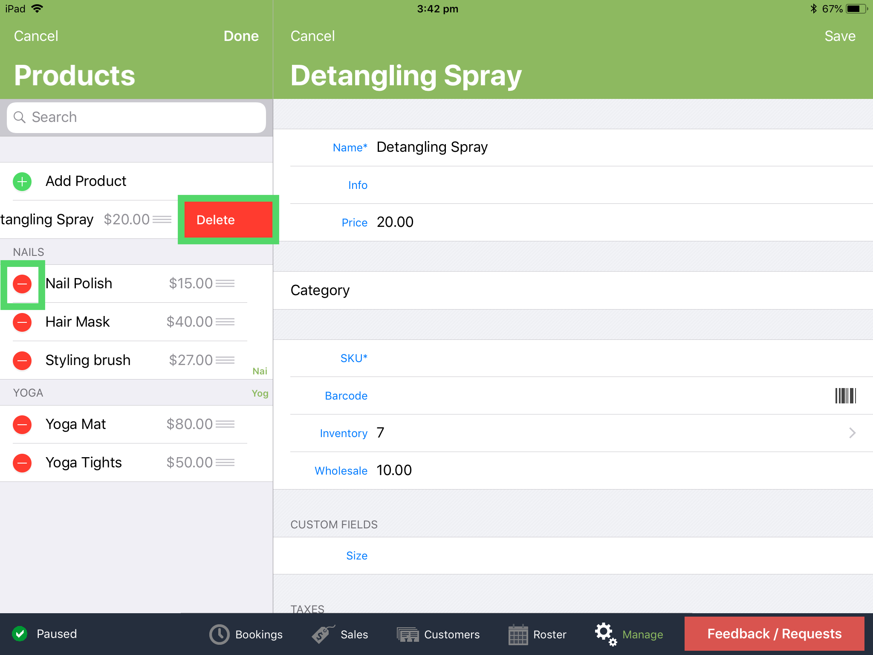Select the Yoga Mat product name
Viewport: 873px width, 655px height.
tap(75, 425)
